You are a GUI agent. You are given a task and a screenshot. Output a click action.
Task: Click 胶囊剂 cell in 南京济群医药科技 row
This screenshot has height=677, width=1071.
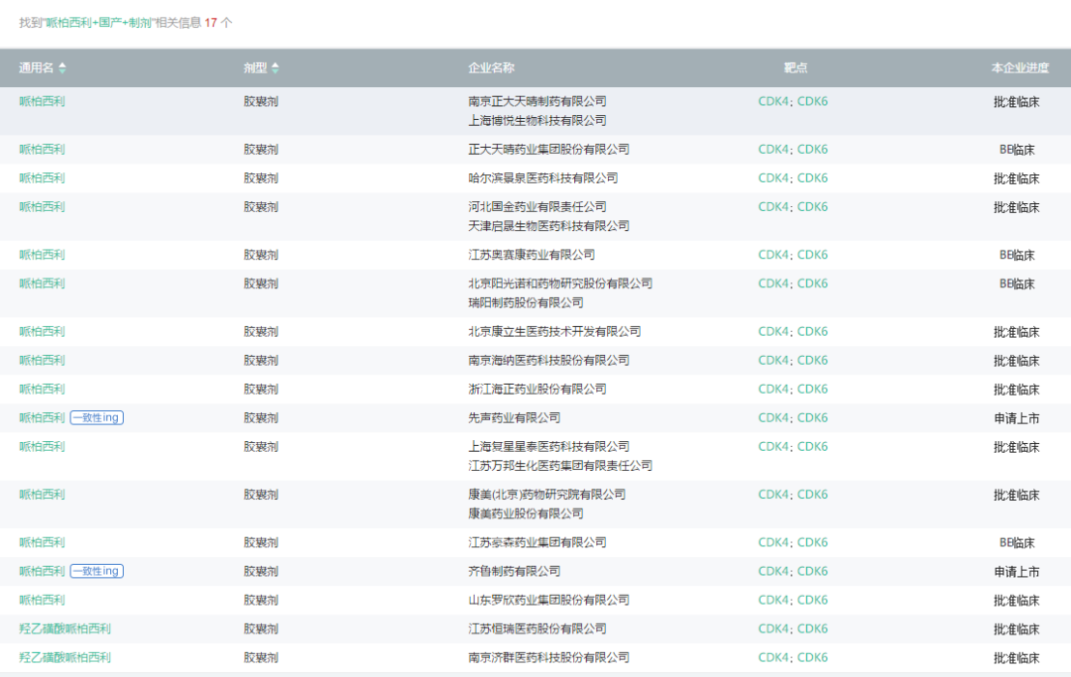pos(261,657)
